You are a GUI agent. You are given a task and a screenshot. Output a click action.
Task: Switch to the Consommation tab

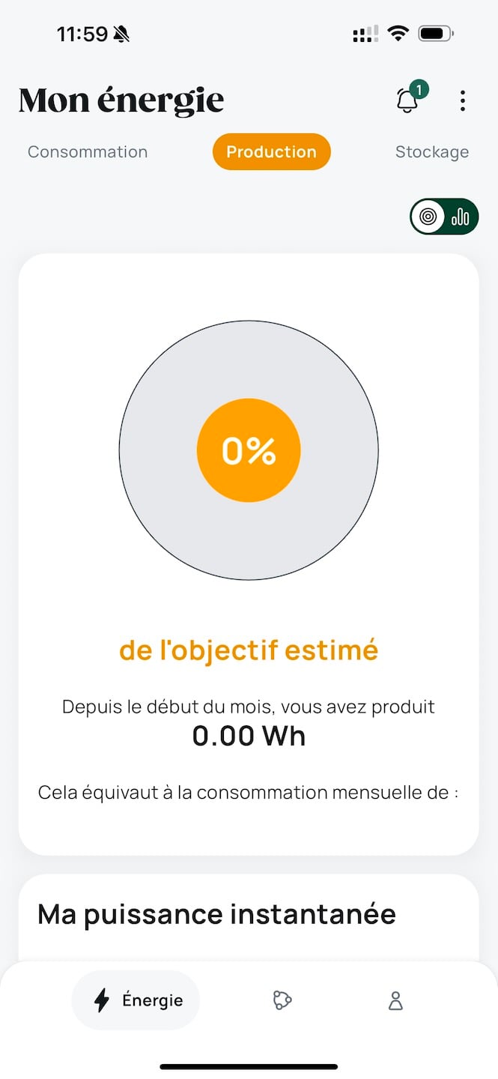click(x=87, y=152)
